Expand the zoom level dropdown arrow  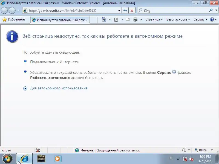pos(212,150)
